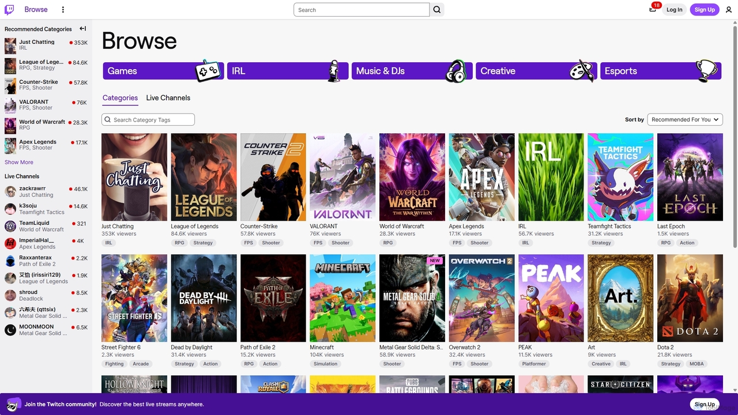
Task: Open the Browse navigation link
Action: [36, 9]
